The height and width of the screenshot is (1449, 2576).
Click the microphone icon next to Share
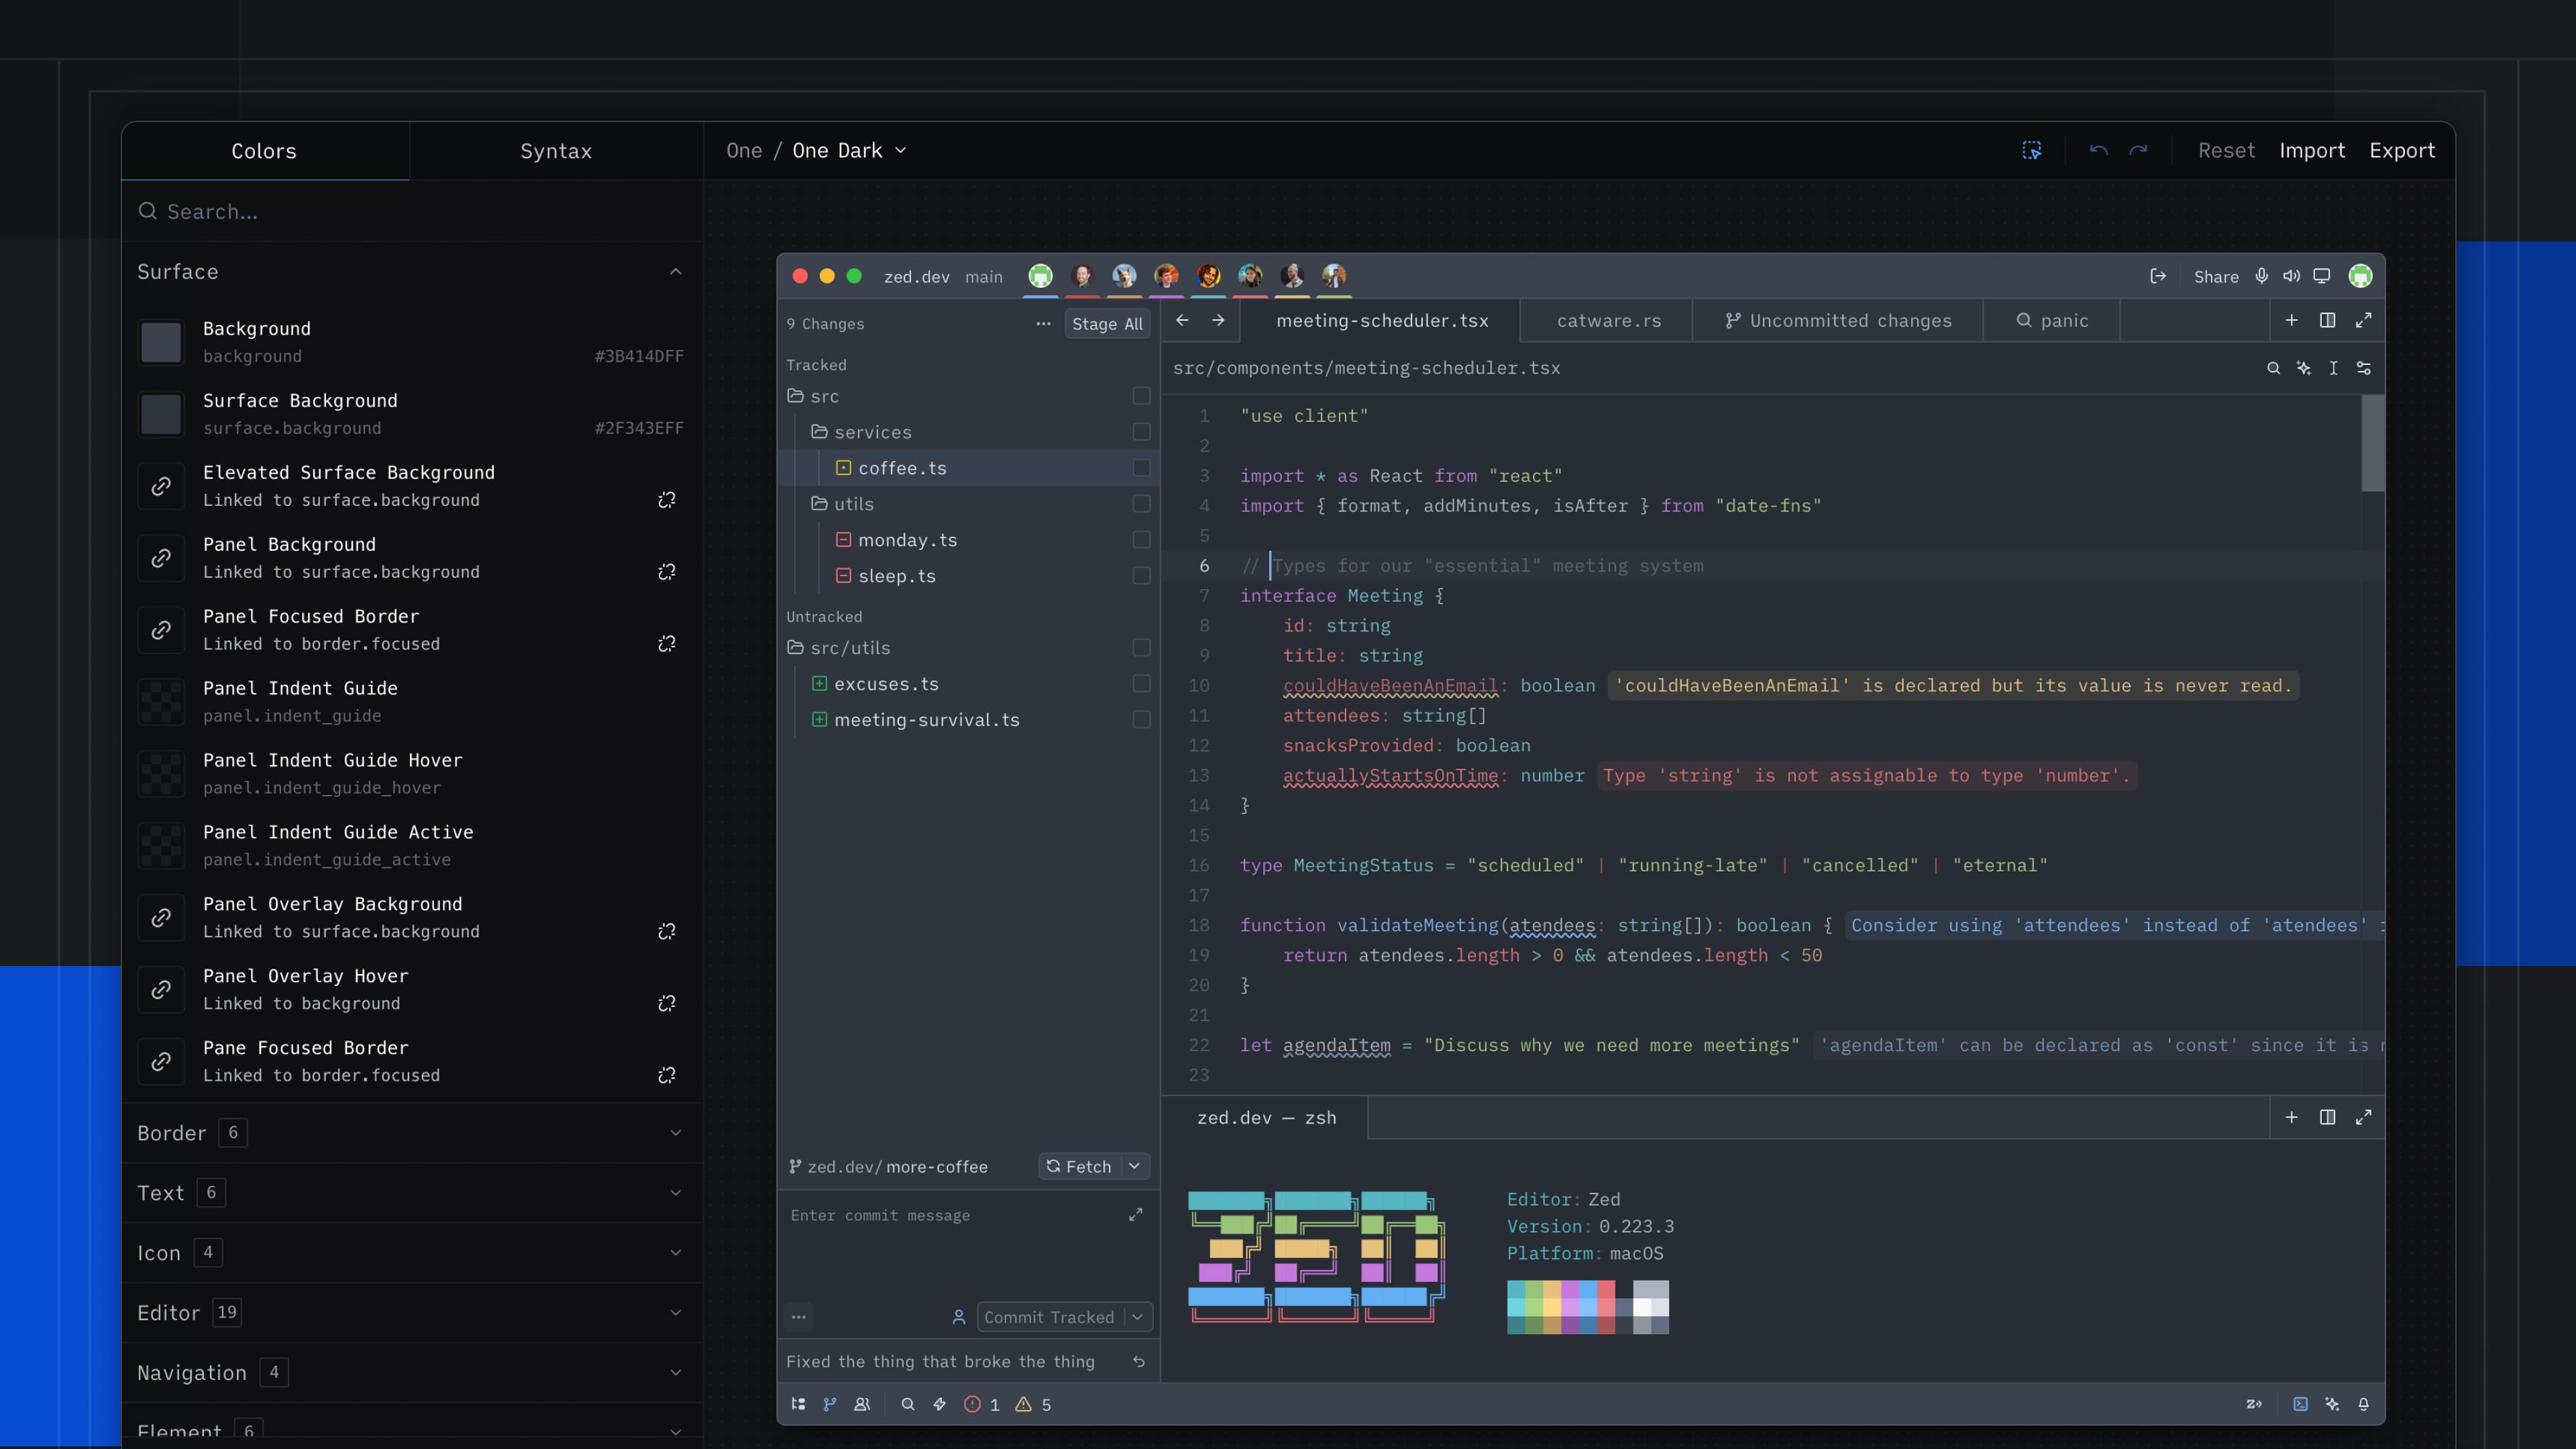[2262, 276]
